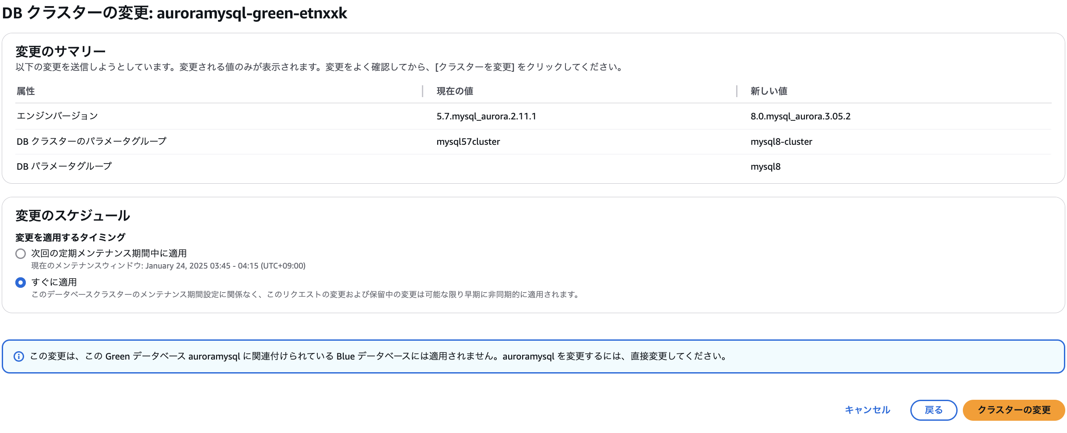The height and width of the screenshot is (433, 1067).
Task: Click the 変更のサマリー section heading
Action: (x=60, y=52)
